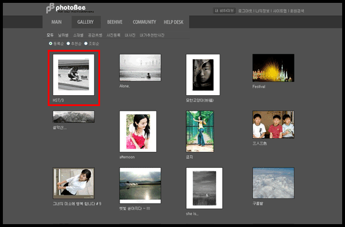Select the 모두 submenu item
The image size is (345, 227).
point(50,35)
